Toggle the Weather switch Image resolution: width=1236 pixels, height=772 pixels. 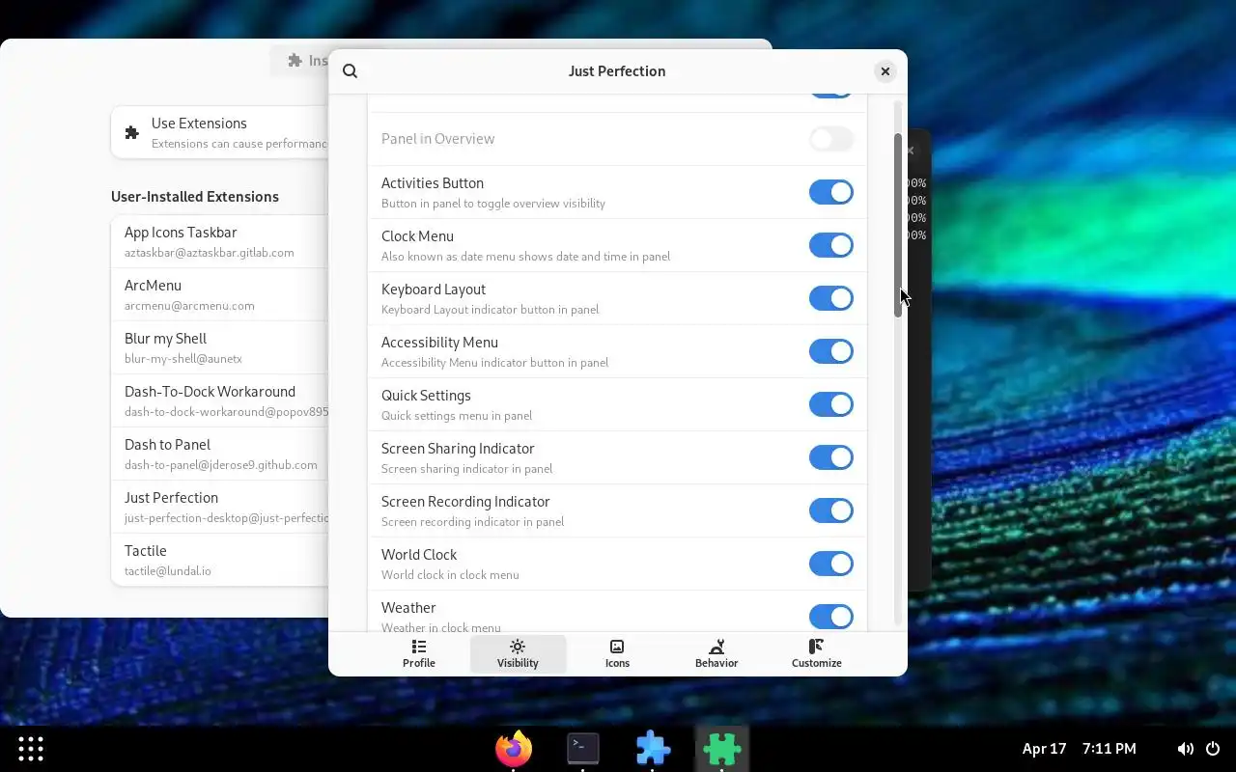click(831, 617)
